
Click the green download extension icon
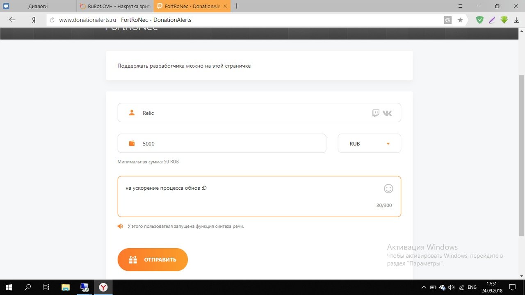504,20
